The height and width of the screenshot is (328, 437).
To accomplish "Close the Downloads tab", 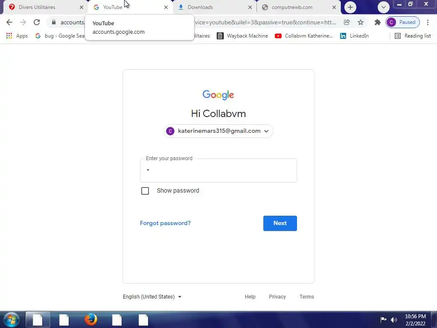I will pyautogui.click(x=250, y=7).
